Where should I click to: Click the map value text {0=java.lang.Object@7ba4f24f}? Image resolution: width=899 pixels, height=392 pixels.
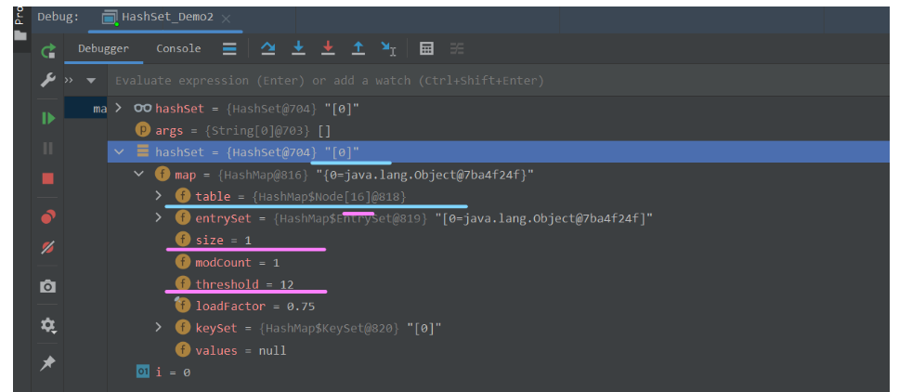coord(425,175)
